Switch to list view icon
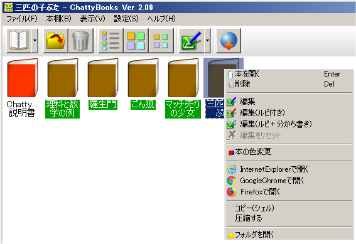Screen dimensions: 356x244 (111, 41)
